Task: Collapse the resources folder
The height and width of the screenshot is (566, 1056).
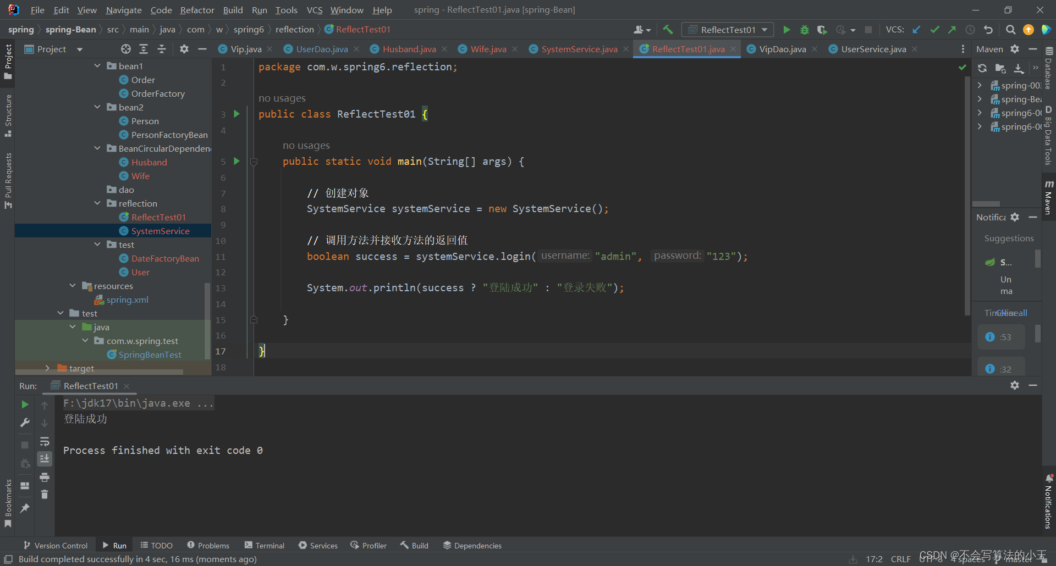Action: (x=73, y=286)
